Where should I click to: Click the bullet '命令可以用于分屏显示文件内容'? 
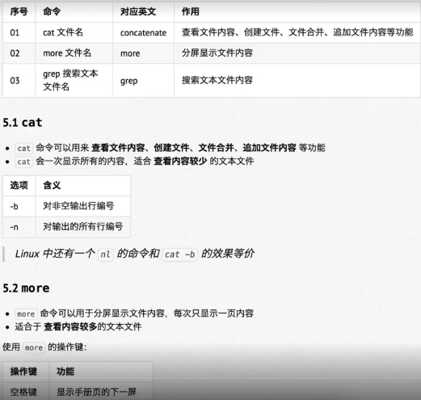(134, 314)
